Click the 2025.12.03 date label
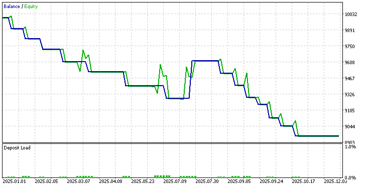This screenshot has height=186, width=365. 335,181
